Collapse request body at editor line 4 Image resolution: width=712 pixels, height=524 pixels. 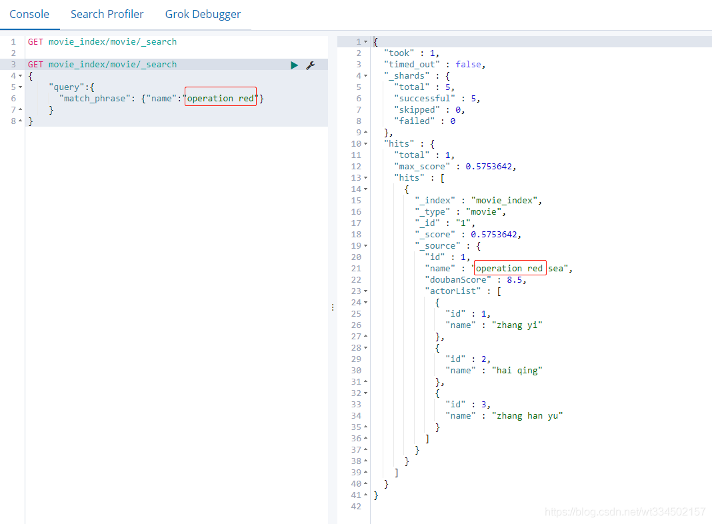click(x=21, y=76)
